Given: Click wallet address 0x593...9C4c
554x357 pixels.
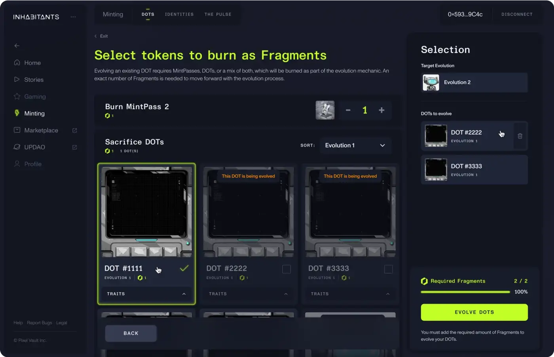Looking at the screenshot, I should click(465, 14).
